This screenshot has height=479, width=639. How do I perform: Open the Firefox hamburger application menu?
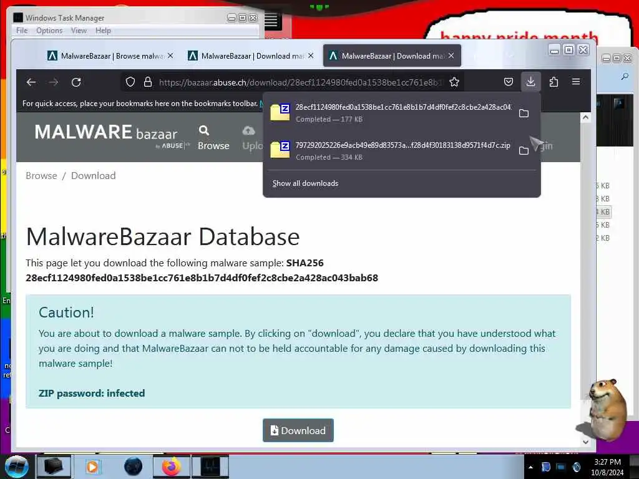pyautogui.click(x=576, y=82)
